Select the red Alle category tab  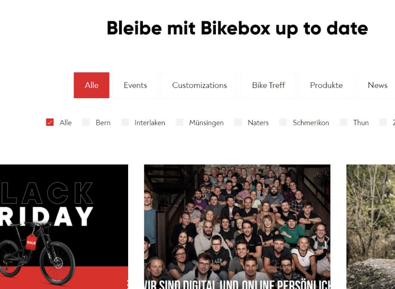tap(92, 85)
